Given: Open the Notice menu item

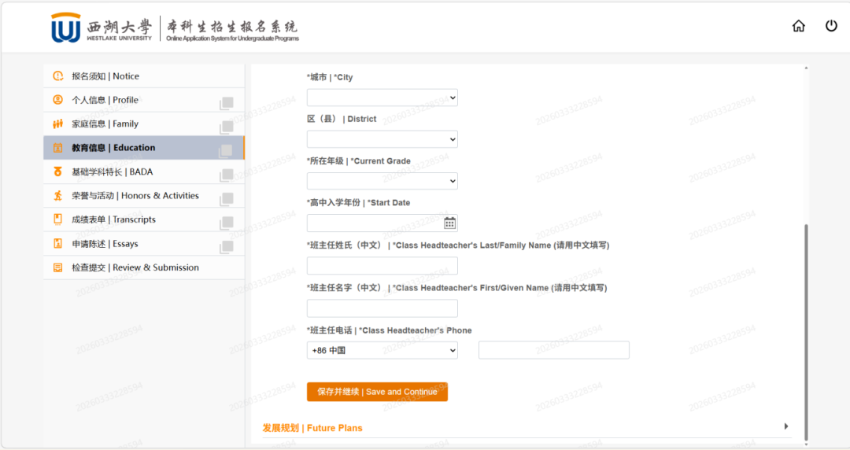Looking at the screenshot, I should 144,76.
